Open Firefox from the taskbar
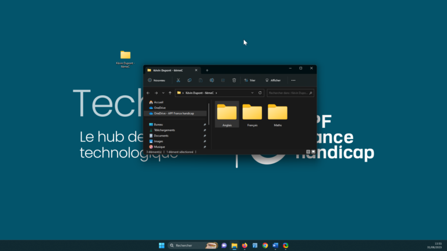Screen dimensions: 447x251 244,245
